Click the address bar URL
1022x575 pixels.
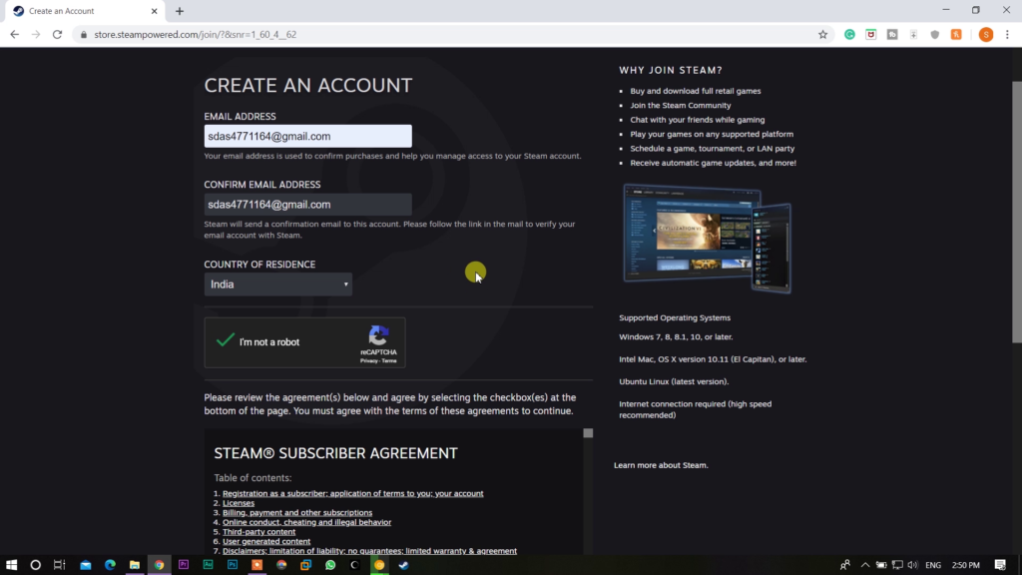point(195,35)
